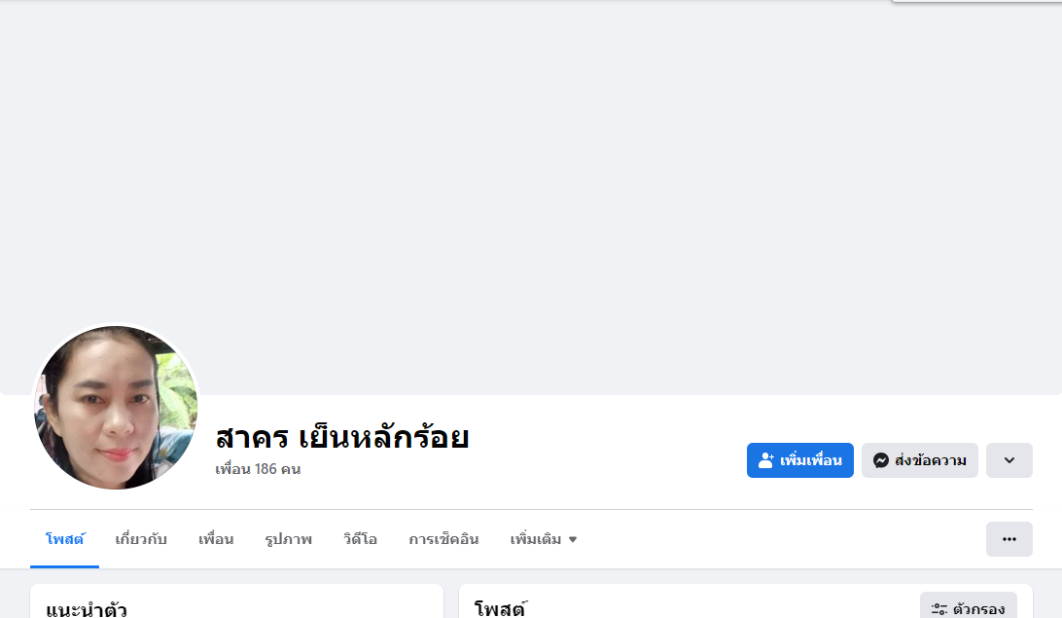1062x618 pixels.
Task: Open the เพื่อน tab
Action: [x=216, y=539]
